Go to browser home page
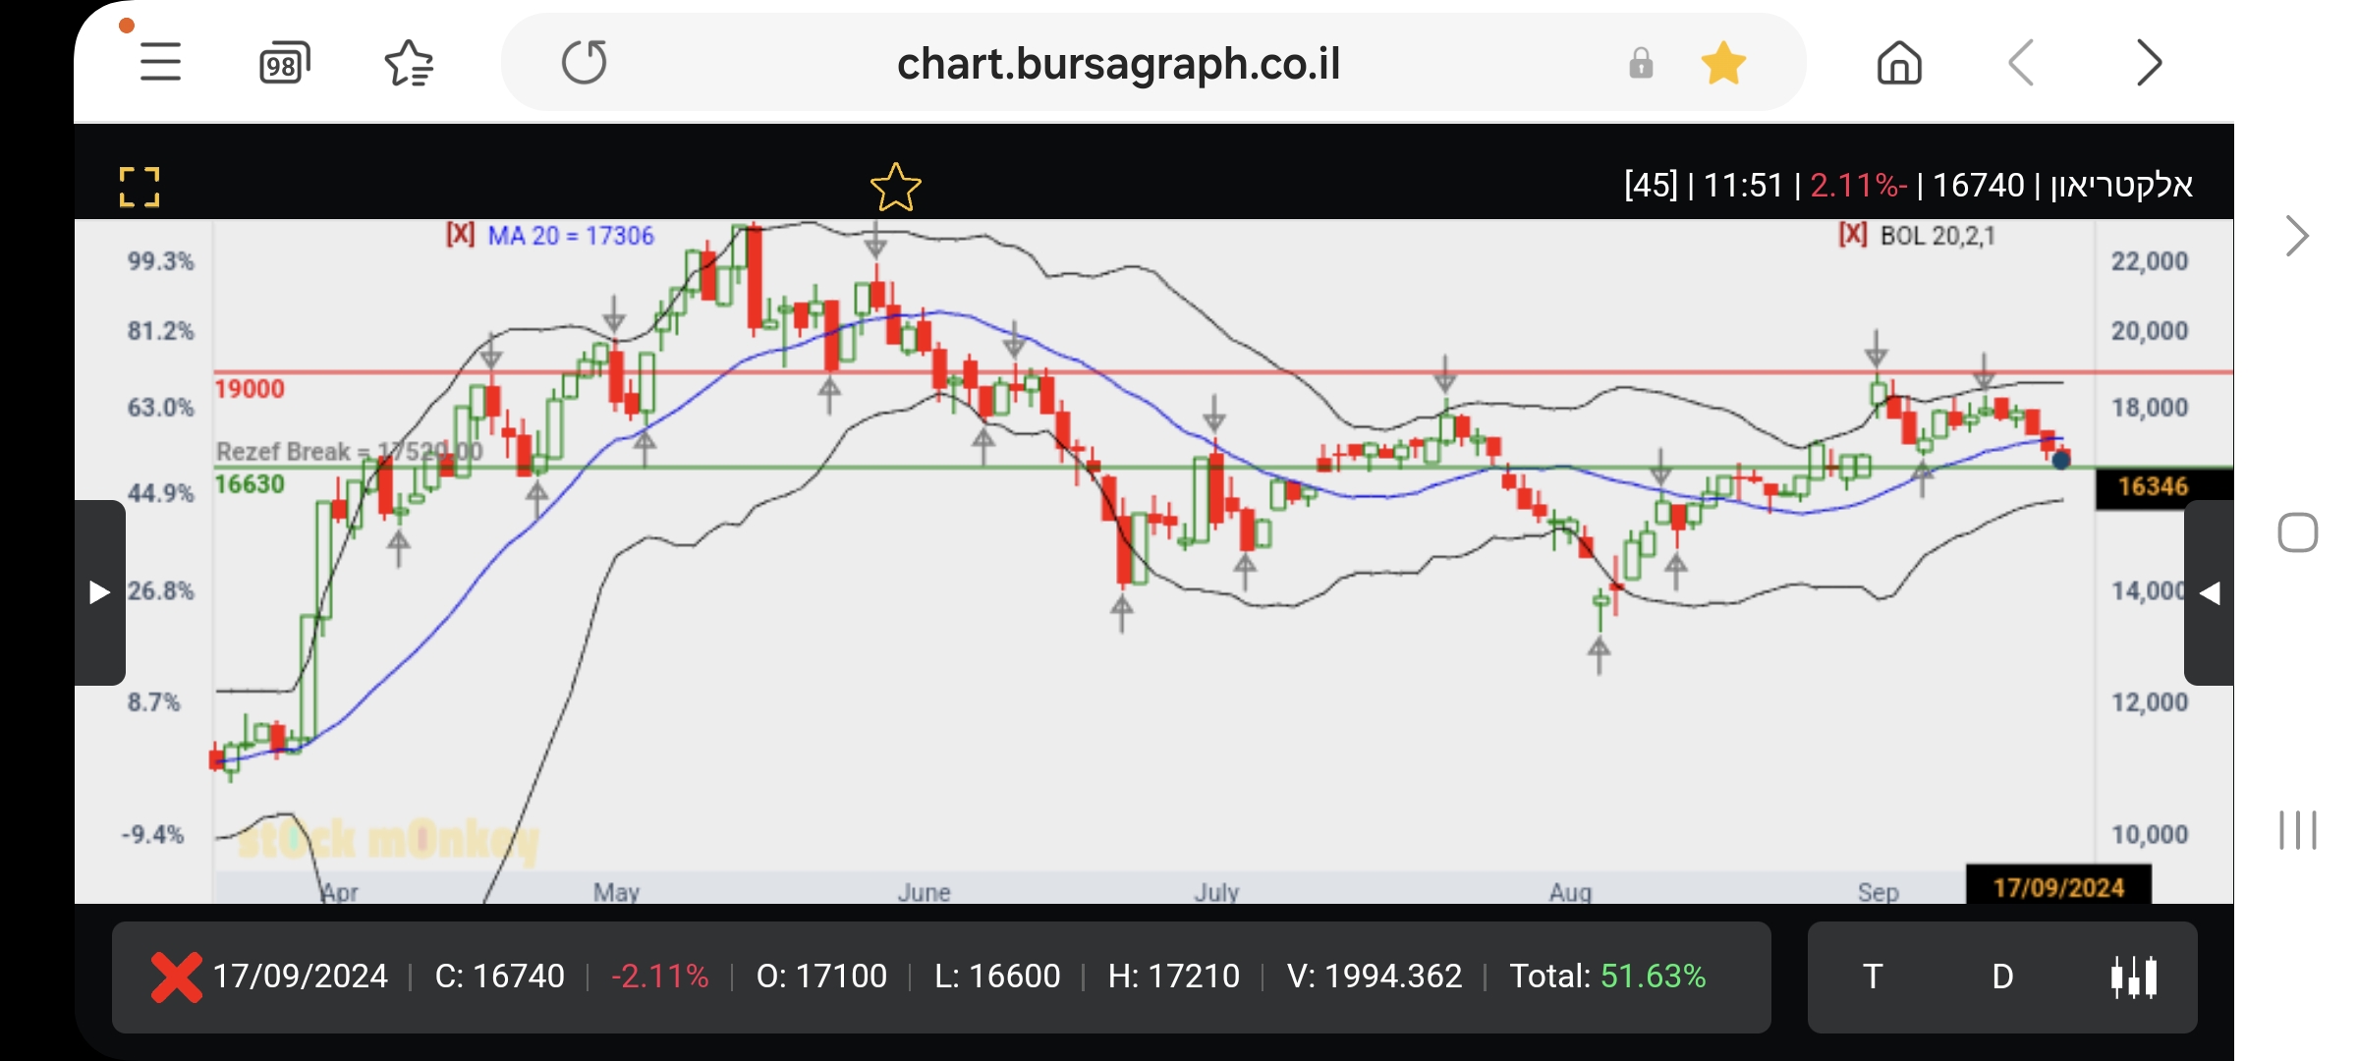 click(1898, 64)
